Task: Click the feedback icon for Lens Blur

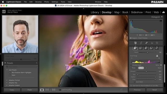Action: click(x=131, y=86)
